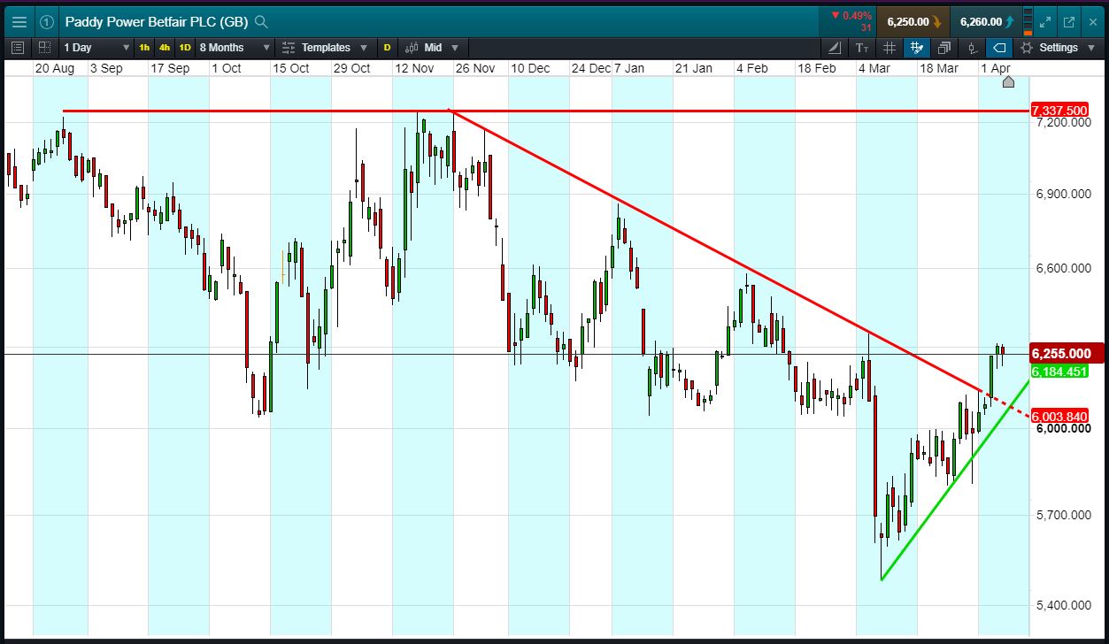Switch to the 1D interval shortcut
Screen dimensions: 1109x644
point(185,48)
